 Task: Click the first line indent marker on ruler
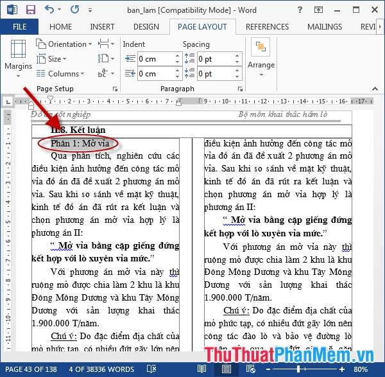(x=50, y=99)
